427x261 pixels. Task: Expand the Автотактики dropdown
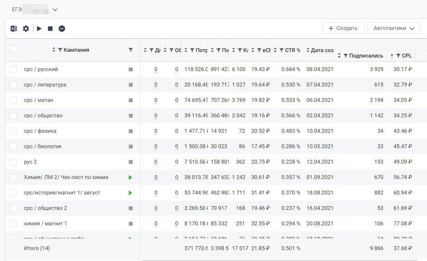point(394,29)
